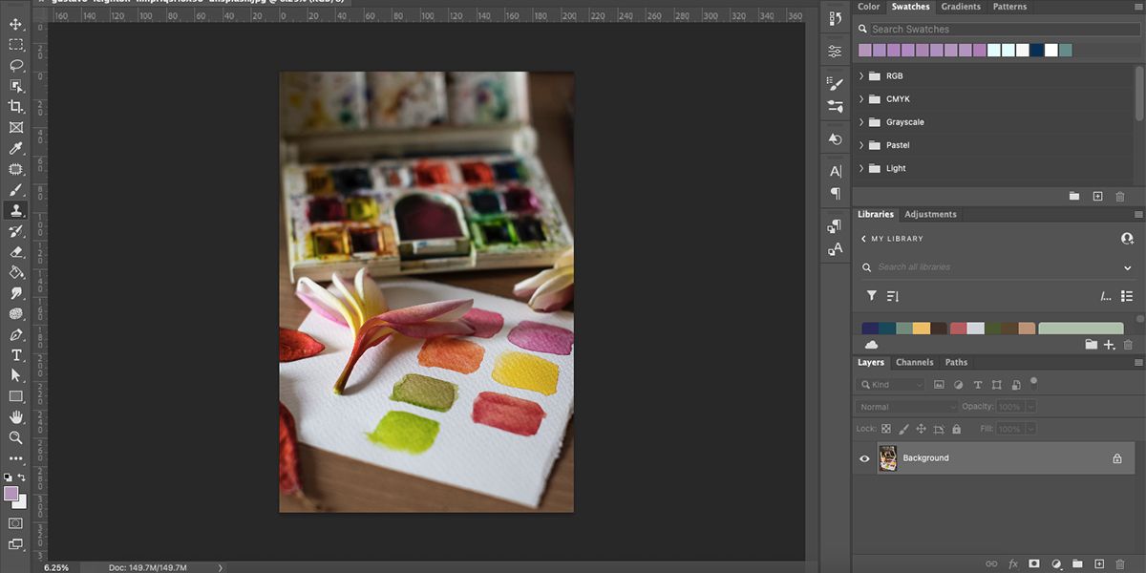Select the Eraser tool
Image resolution: width=1146 pixels, height=573 pixels.
pos(16,251)
